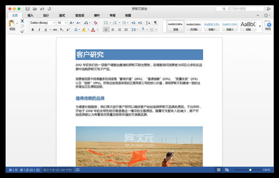Click the Shading paint bucket icon
The height and width of the screenshot is (178, 279).
tap(143, 30)
